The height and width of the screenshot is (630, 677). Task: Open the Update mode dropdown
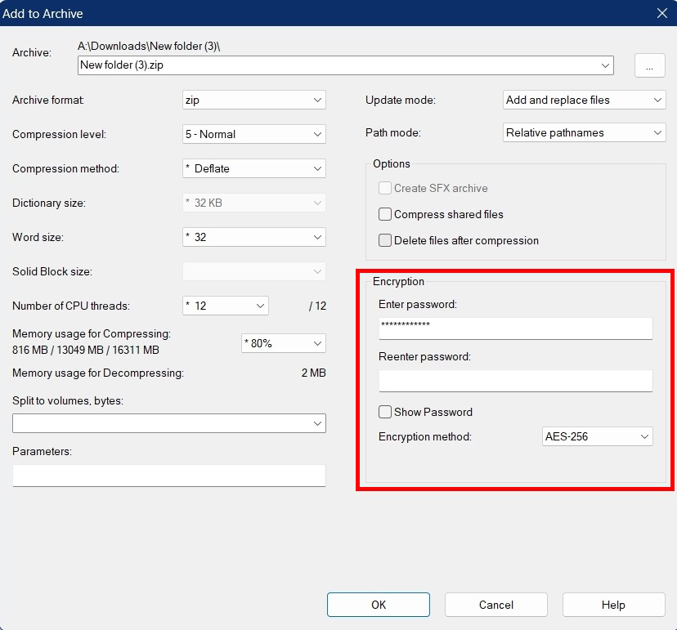[x=659, y=100]
